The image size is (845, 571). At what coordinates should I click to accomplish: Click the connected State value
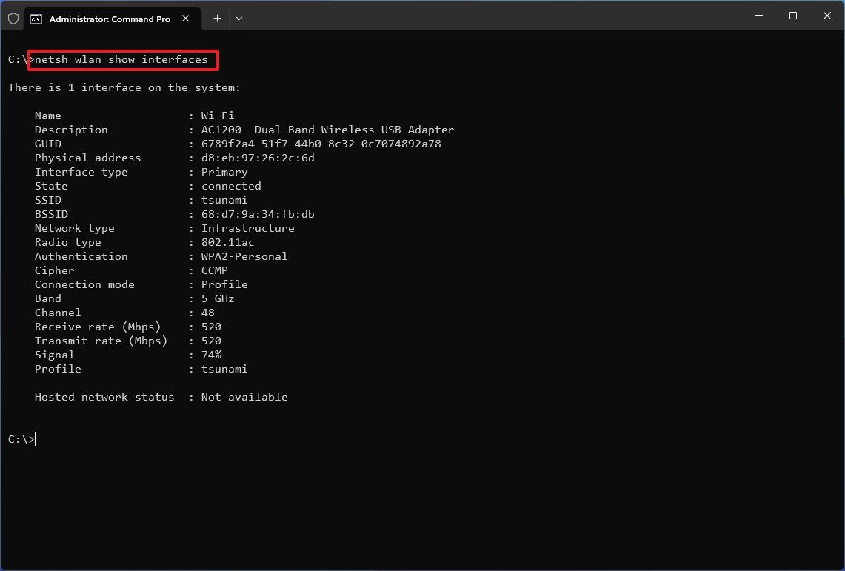tap(230, 186)
